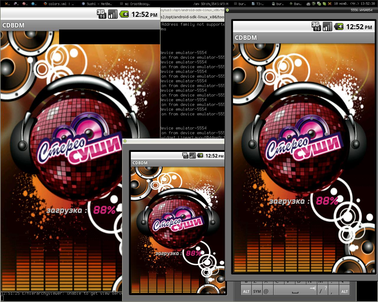Screen dimensions: 378x302
Task: Click the comma key on the emulator keyboard
Action: pyautogui.click(x=334, y=290)
